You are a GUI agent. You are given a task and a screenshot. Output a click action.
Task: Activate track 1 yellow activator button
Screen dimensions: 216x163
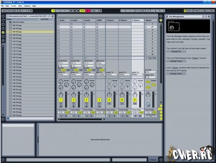[x=61, y=100]
